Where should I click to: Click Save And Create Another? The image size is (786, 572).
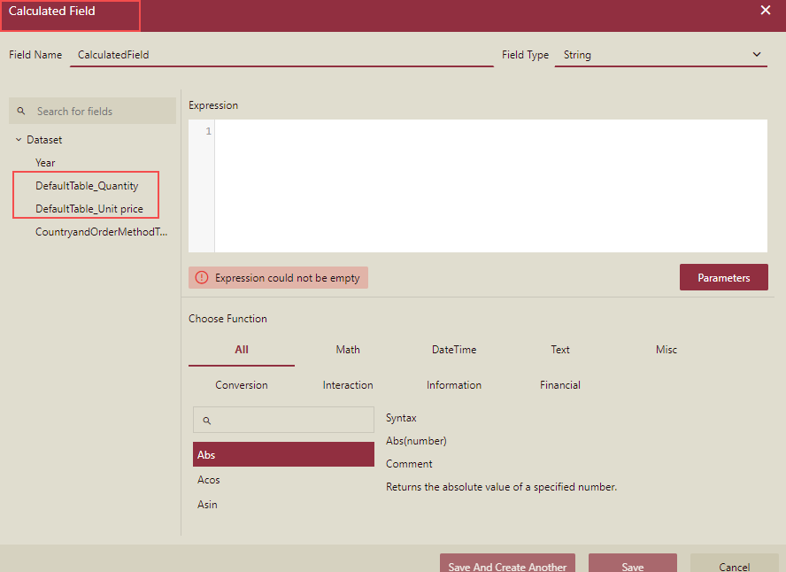tap(507, 566)
